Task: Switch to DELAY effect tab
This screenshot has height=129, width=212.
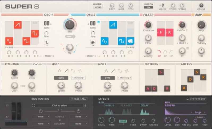Action: [145, 105]
